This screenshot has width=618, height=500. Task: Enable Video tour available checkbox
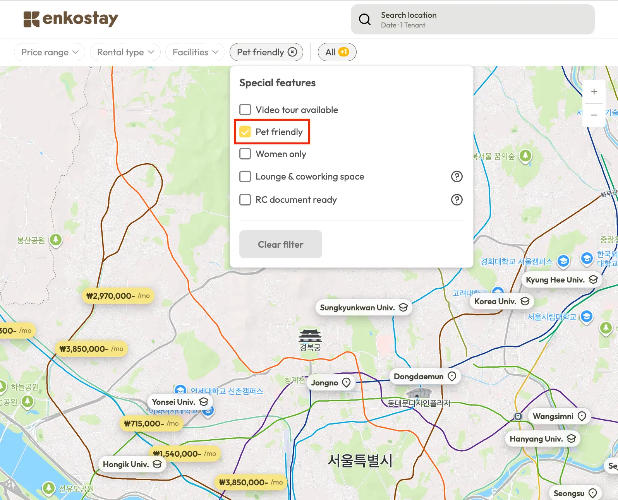click(x=245, y=110)
